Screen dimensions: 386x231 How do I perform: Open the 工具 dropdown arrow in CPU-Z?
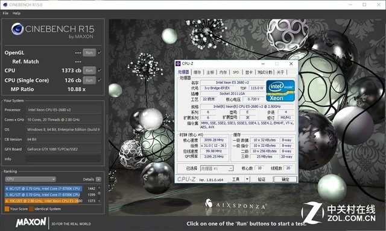point(247,179)
